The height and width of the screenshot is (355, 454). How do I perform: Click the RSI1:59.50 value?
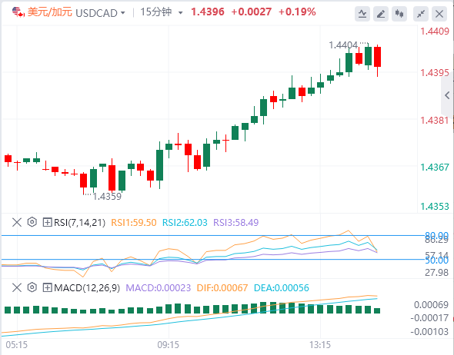(x=134, y=223)
